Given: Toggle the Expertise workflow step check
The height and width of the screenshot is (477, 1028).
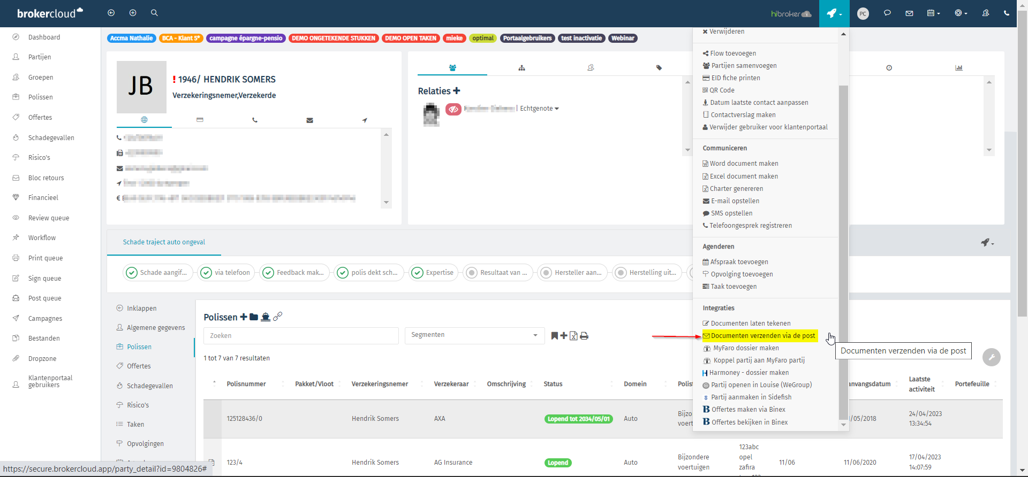Looking at the screenshot, I should (418, 273).
